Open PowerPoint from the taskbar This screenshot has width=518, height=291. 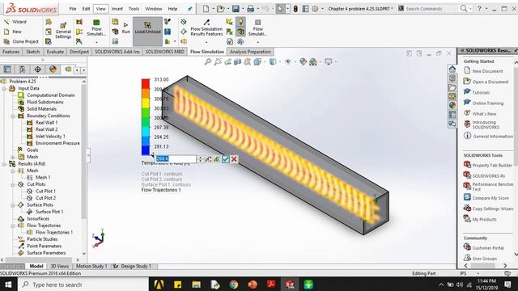(253, 285)
